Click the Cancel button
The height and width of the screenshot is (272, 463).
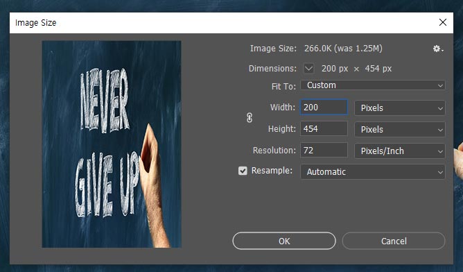[394, 241]
